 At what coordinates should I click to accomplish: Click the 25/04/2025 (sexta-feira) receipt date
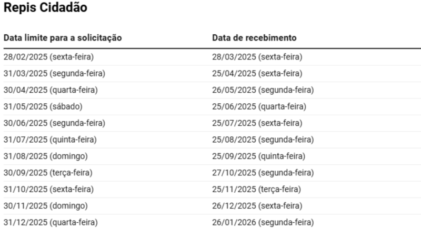(257, 73)
